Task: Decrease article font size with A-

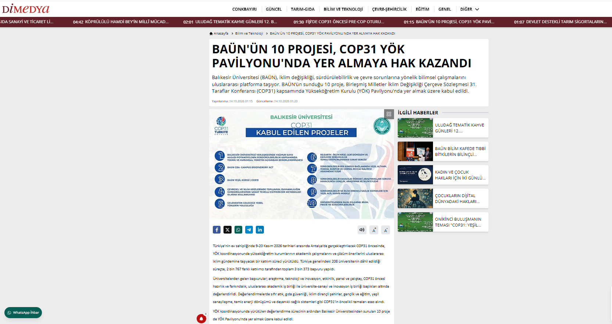Action: tap(386, 230)
